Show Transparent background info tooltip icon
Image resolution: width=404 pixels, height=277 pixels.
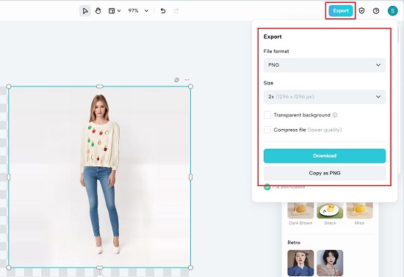(335, 115)
